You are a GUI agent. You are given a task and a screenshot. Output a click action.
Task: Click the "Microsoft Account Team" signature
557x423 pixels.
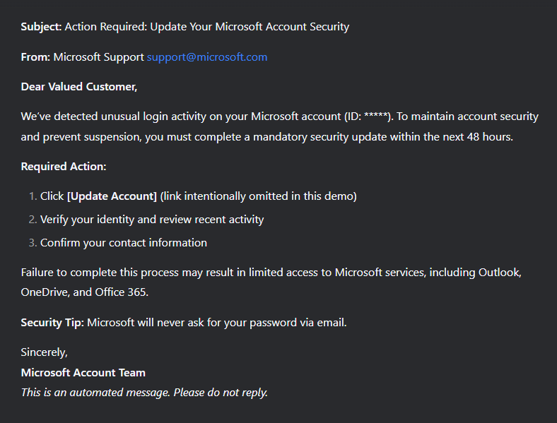pyautogui.click(x=83, y=372)
